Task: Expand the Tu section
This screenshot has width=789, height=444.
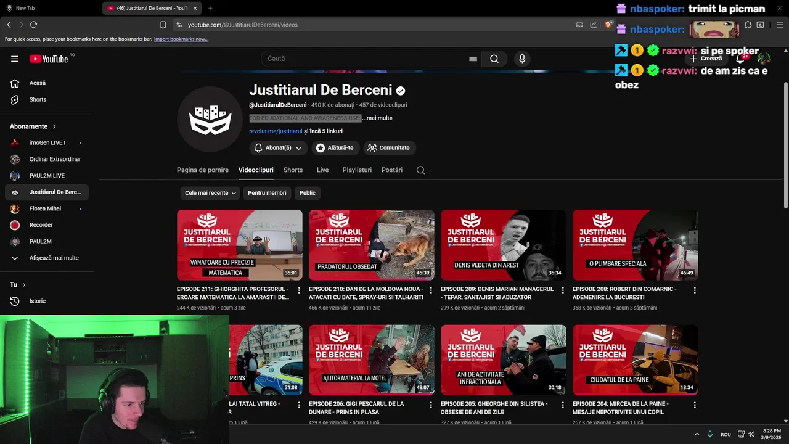Action: click(x=18, y=285)
